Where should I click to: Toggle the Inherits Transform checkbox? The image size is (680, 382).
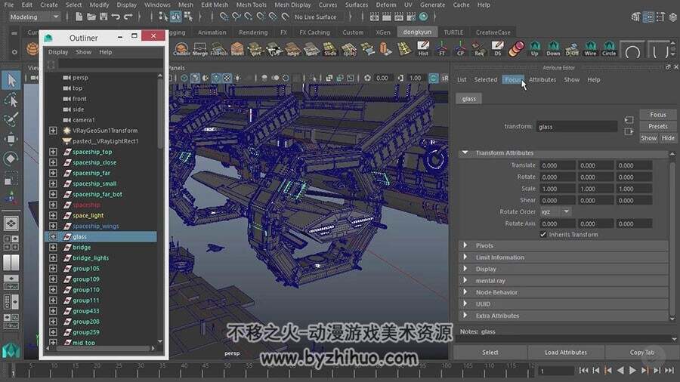(543, 234)
